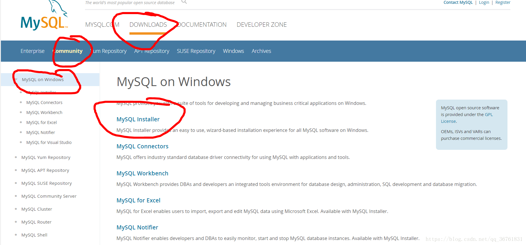
Task: Open APT Repository tab
Action: [152, 51]
